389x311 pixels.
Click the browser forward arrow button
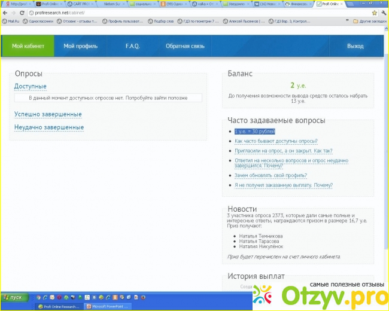point(12,12)
